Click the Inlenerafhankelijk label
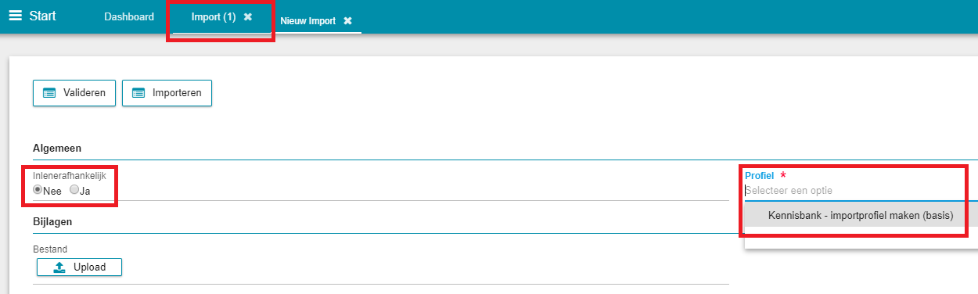This screenshot has width=978, height=294. point(69,176)
